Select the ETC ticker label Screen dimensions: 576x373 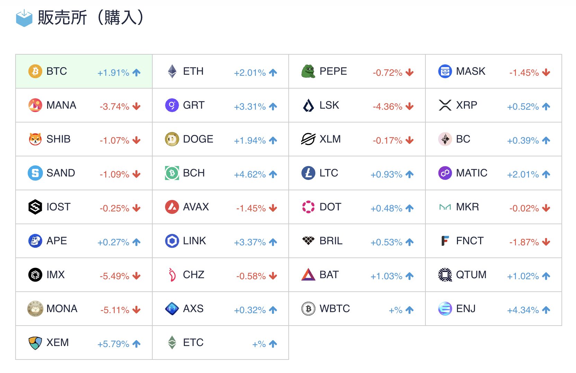pyautogui.click(x=193, y=343)
